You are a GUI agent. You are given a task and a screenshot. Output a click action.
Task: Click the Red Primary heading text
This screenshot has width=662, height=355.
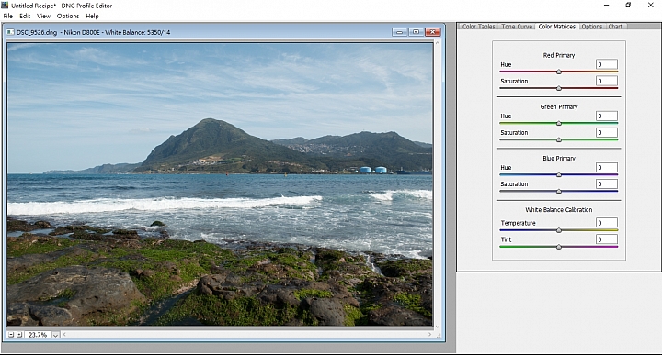tap(559, 55)
